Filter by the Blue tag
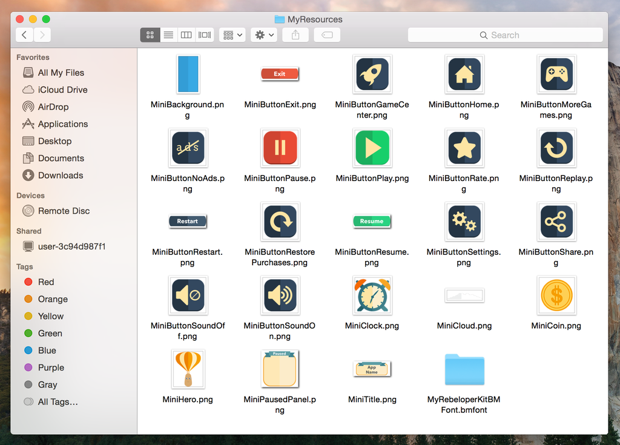This screenshot has width=620, height=445. click(74, 351)
